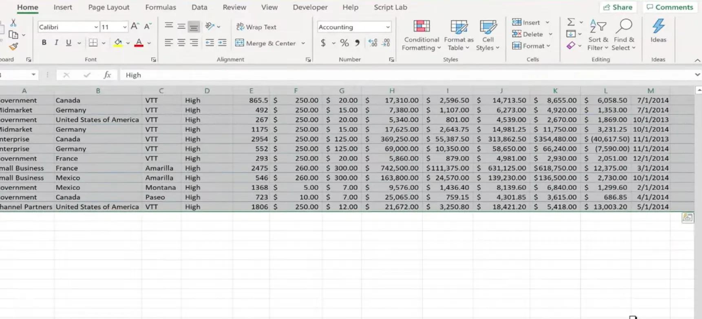
Task: Toggle Underline formatting
Action: click(x=68, y=43)
